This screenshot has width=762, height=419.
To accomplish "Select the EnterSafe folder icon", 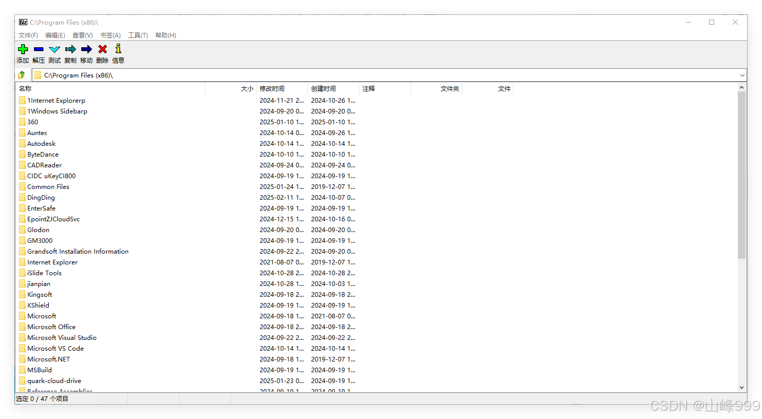I will coord(22,208).
